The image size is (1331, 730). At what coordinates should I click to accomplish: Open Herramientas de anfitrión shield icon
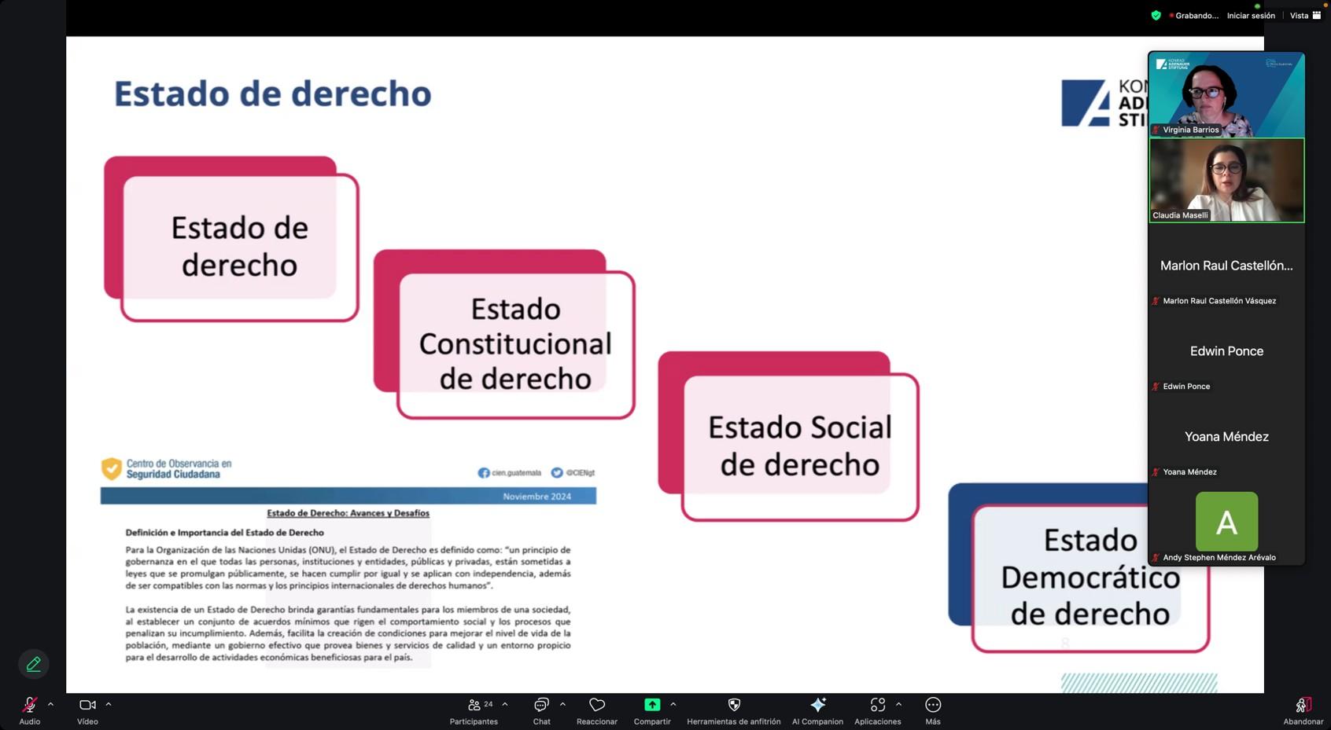tap(733, 706)
